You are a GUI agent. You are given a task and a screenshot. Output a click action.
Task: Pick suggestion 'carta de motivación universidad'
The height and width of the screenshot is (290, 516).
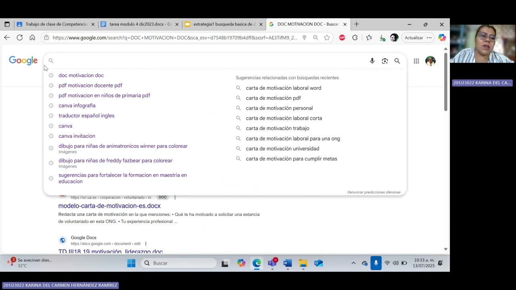point(283,149)
